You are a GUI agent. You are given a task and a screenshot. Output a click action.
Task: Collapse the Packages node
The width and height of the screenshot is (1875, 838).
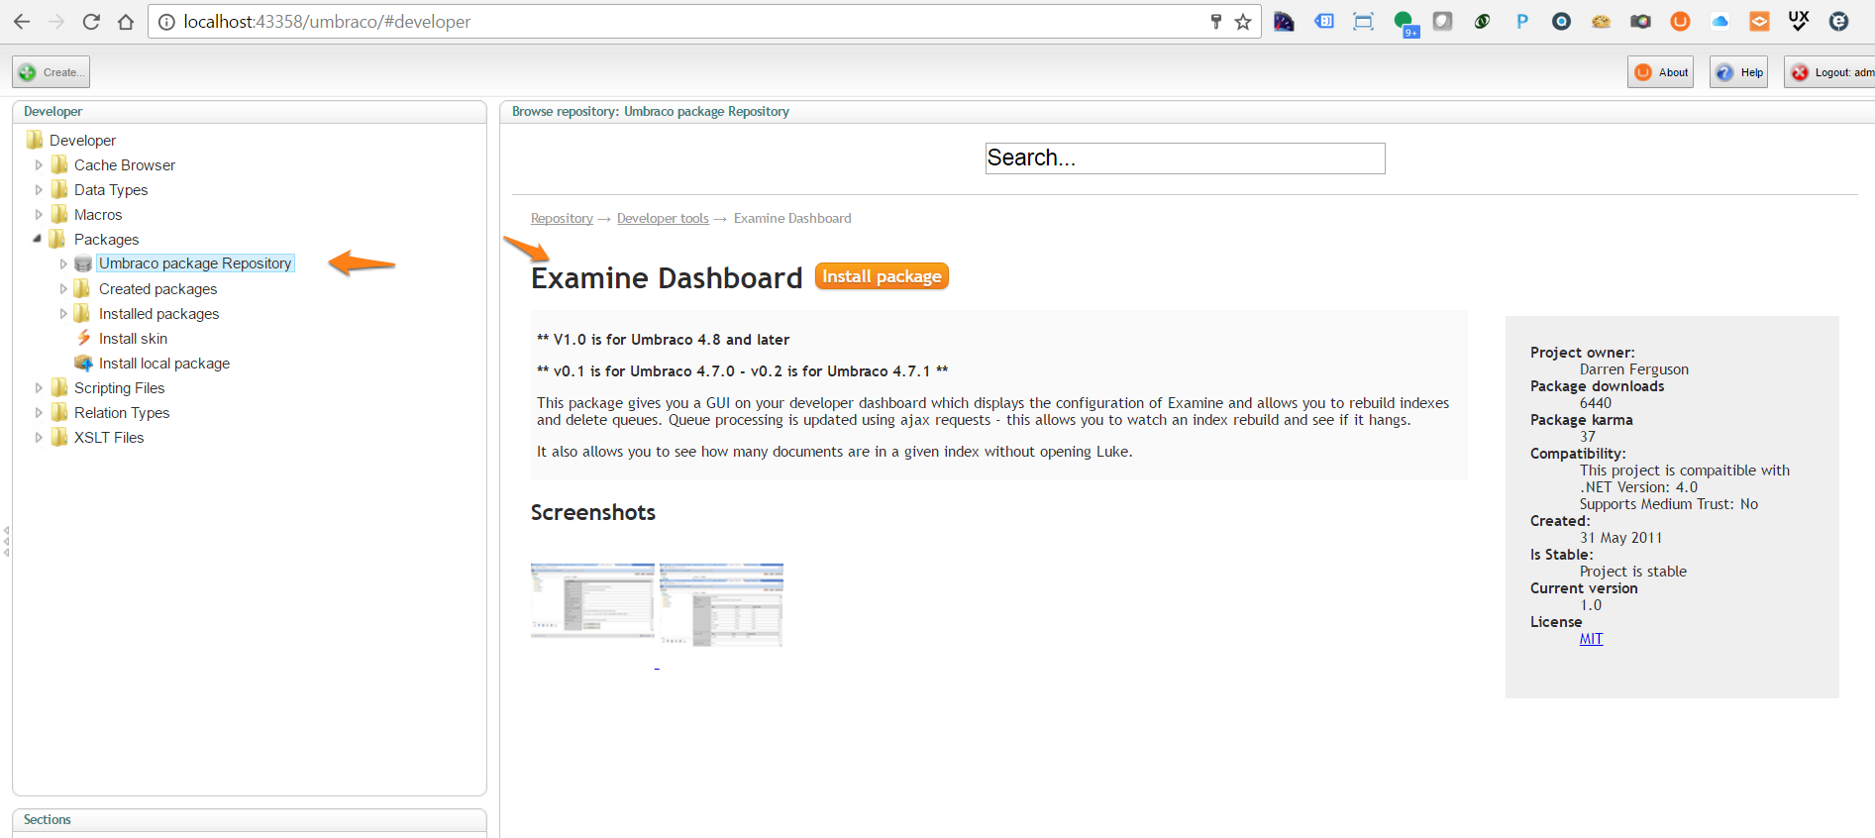tap(38, 239)
